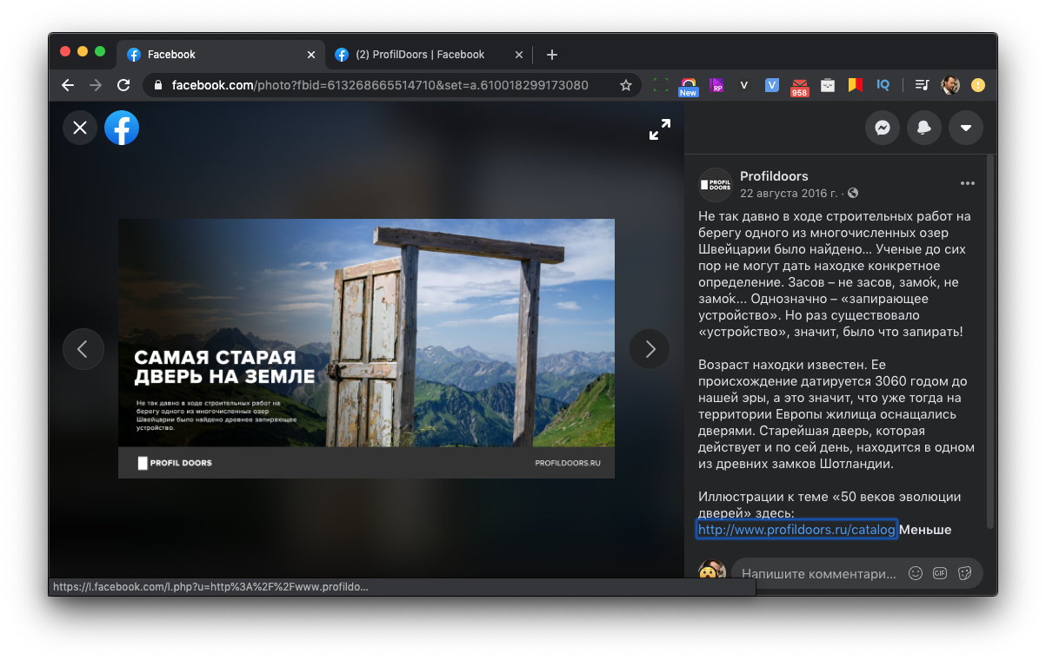The width and height of the screenshot is (1046, 660).
Task: Open profildoors.ru/catalog link
Action: pos(796,530)
